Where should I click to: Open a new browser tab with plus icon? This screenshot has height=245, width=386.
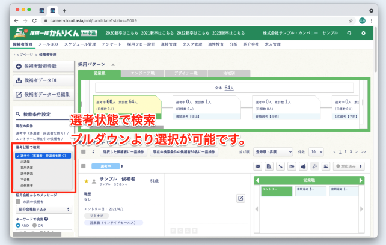(x=64, y=11)
